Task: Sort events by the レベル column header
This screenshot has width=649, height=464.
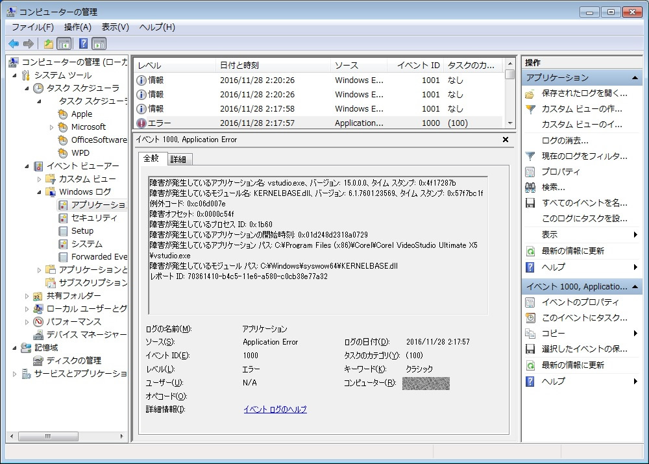Action: (x=175, y=66)
